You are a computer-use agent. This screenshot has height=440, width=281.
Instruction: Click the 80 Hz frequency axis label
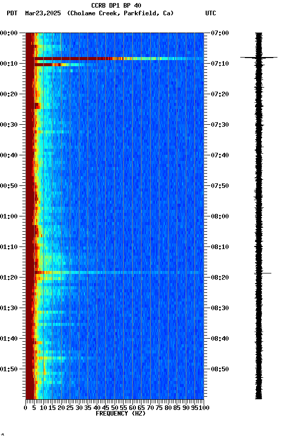coord(168,408)
